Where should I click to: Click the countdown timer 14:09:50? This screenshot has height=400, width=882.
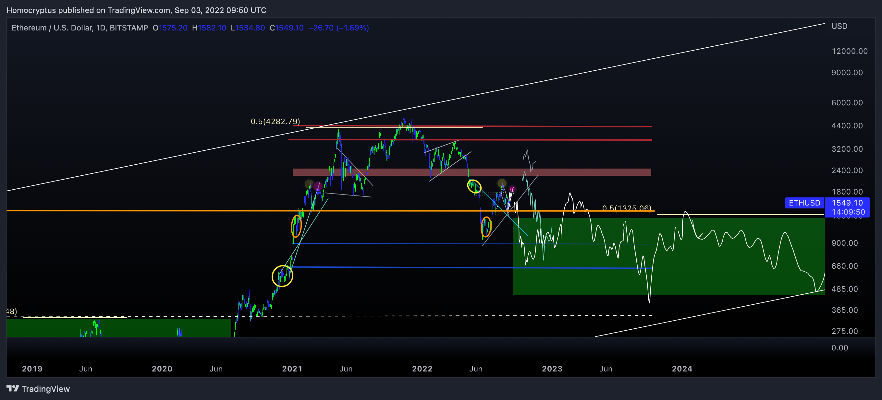[849, 212]
